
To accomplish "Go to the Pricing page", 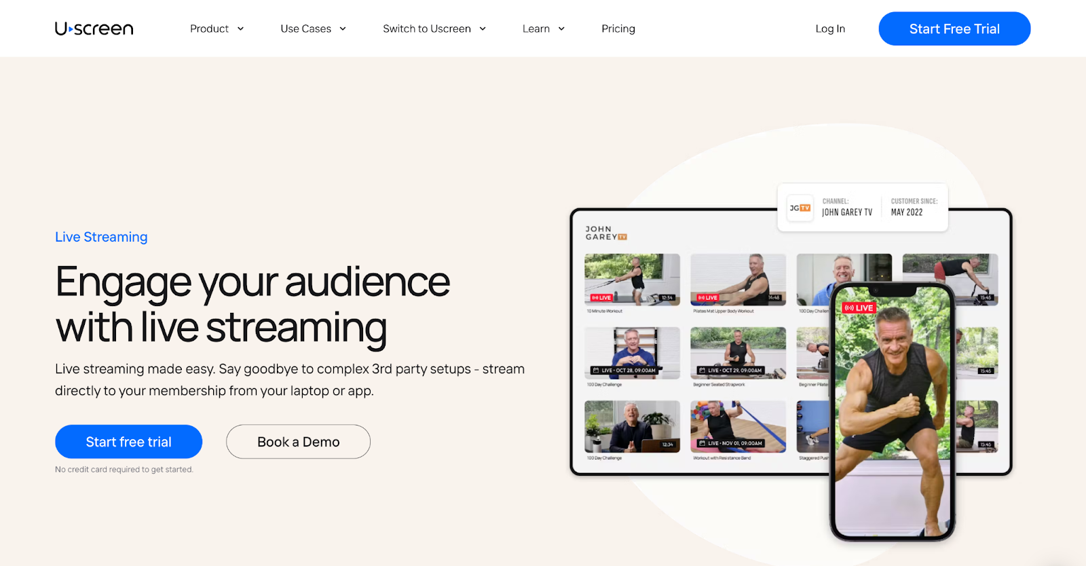I will (618, 29).
